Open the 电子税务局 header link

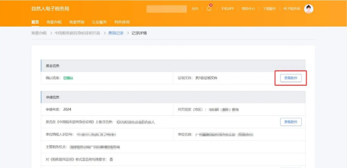[292, 9]
